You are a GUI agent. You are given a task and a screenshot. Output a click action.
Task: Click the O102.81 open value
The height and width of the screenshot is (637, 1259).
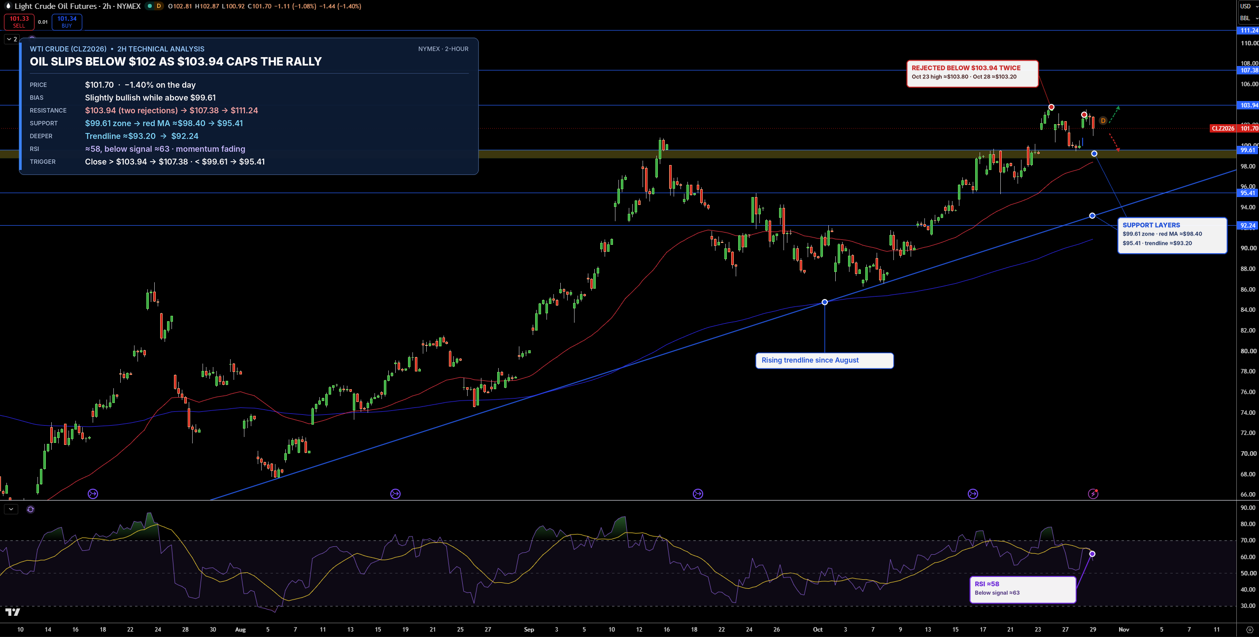pos(180,6)
